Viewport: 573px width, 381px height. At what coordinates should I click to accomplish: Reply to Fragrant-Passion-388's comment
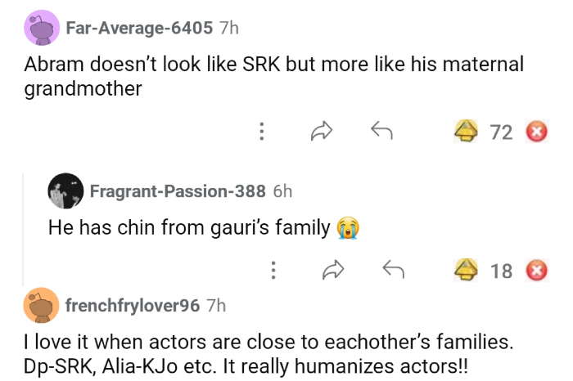pyautogui.click(x=394, y=269)
